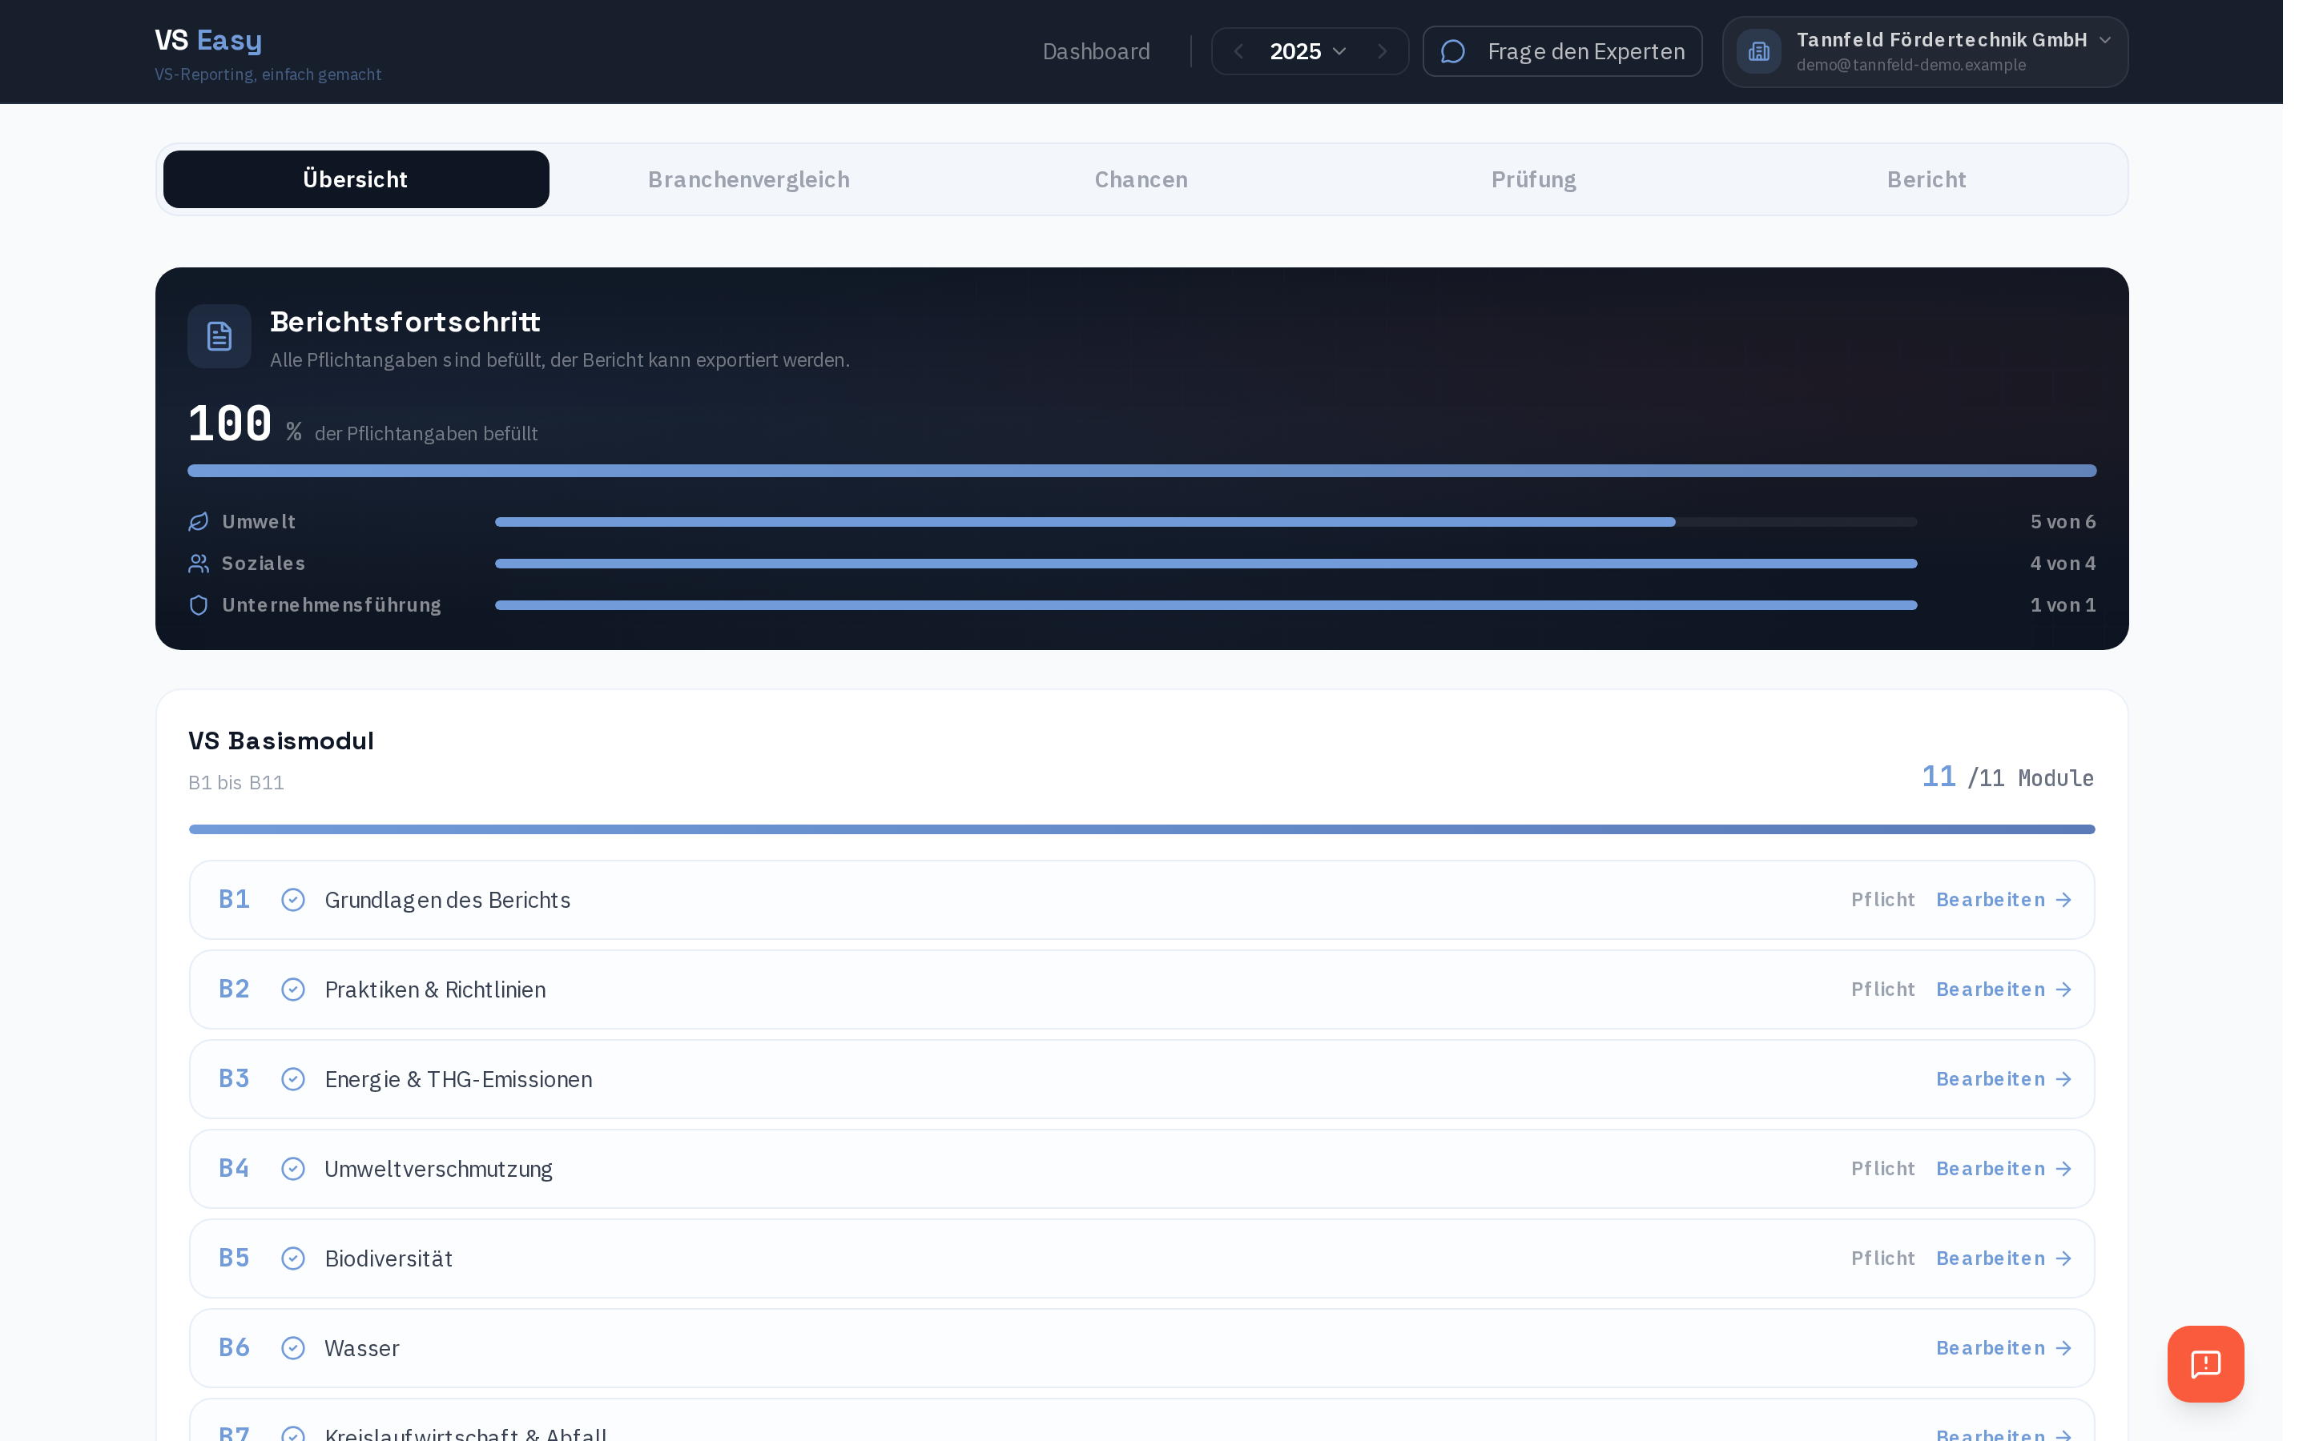Click 'Pflicht' label in B1 row
Image resolution: width=2307 pixels, height=1441 pixels.
1882,900
